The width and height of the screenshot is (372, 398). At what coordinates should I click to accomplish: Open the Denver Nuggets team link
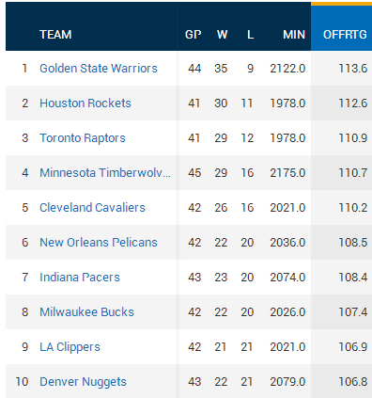coord(83,382)
